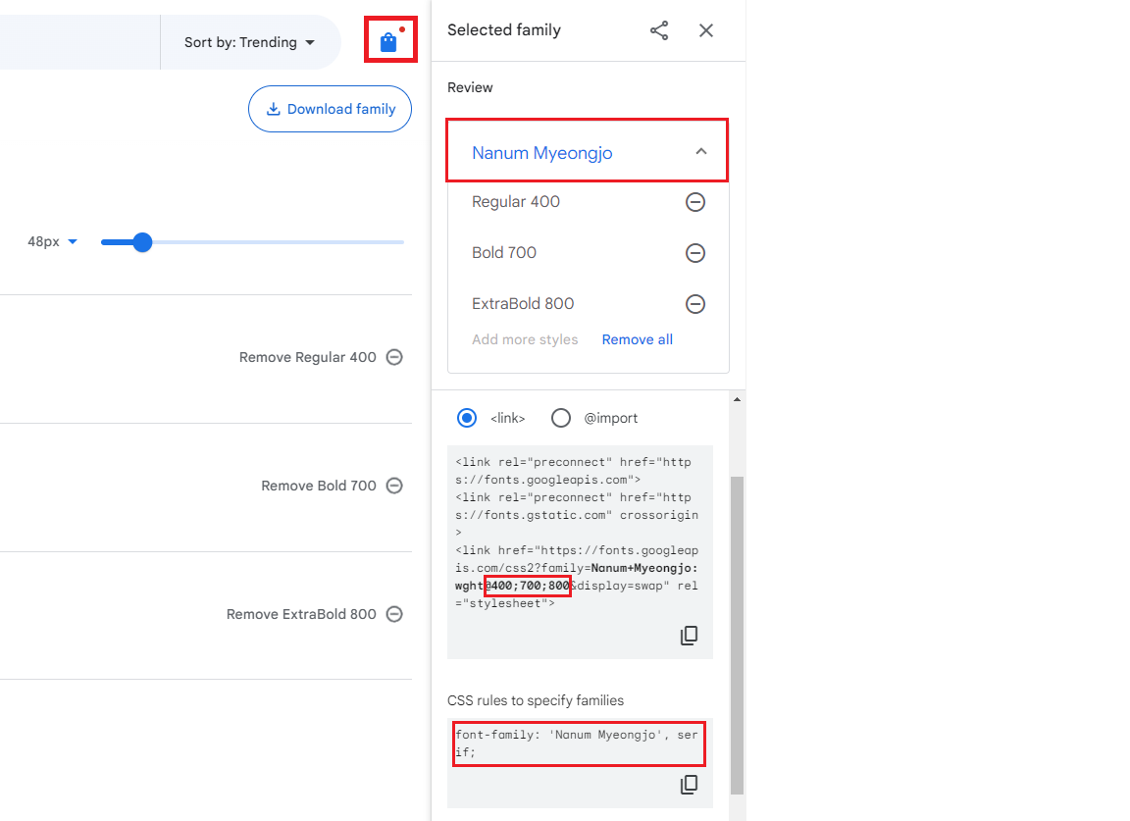Viewport: 1130px width, 821px height.
Task: Select the @import radio option
Action: tap(561, 418)
